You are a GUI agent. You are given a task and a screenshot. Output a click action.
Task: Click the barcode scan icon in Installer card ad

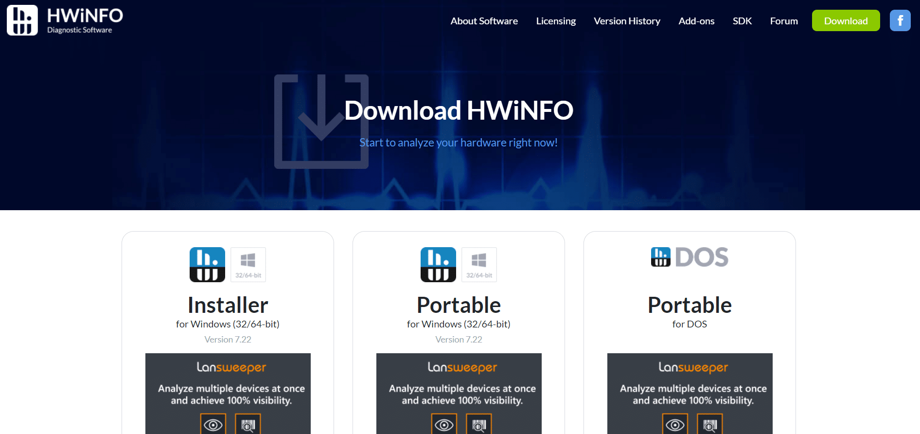248,424
